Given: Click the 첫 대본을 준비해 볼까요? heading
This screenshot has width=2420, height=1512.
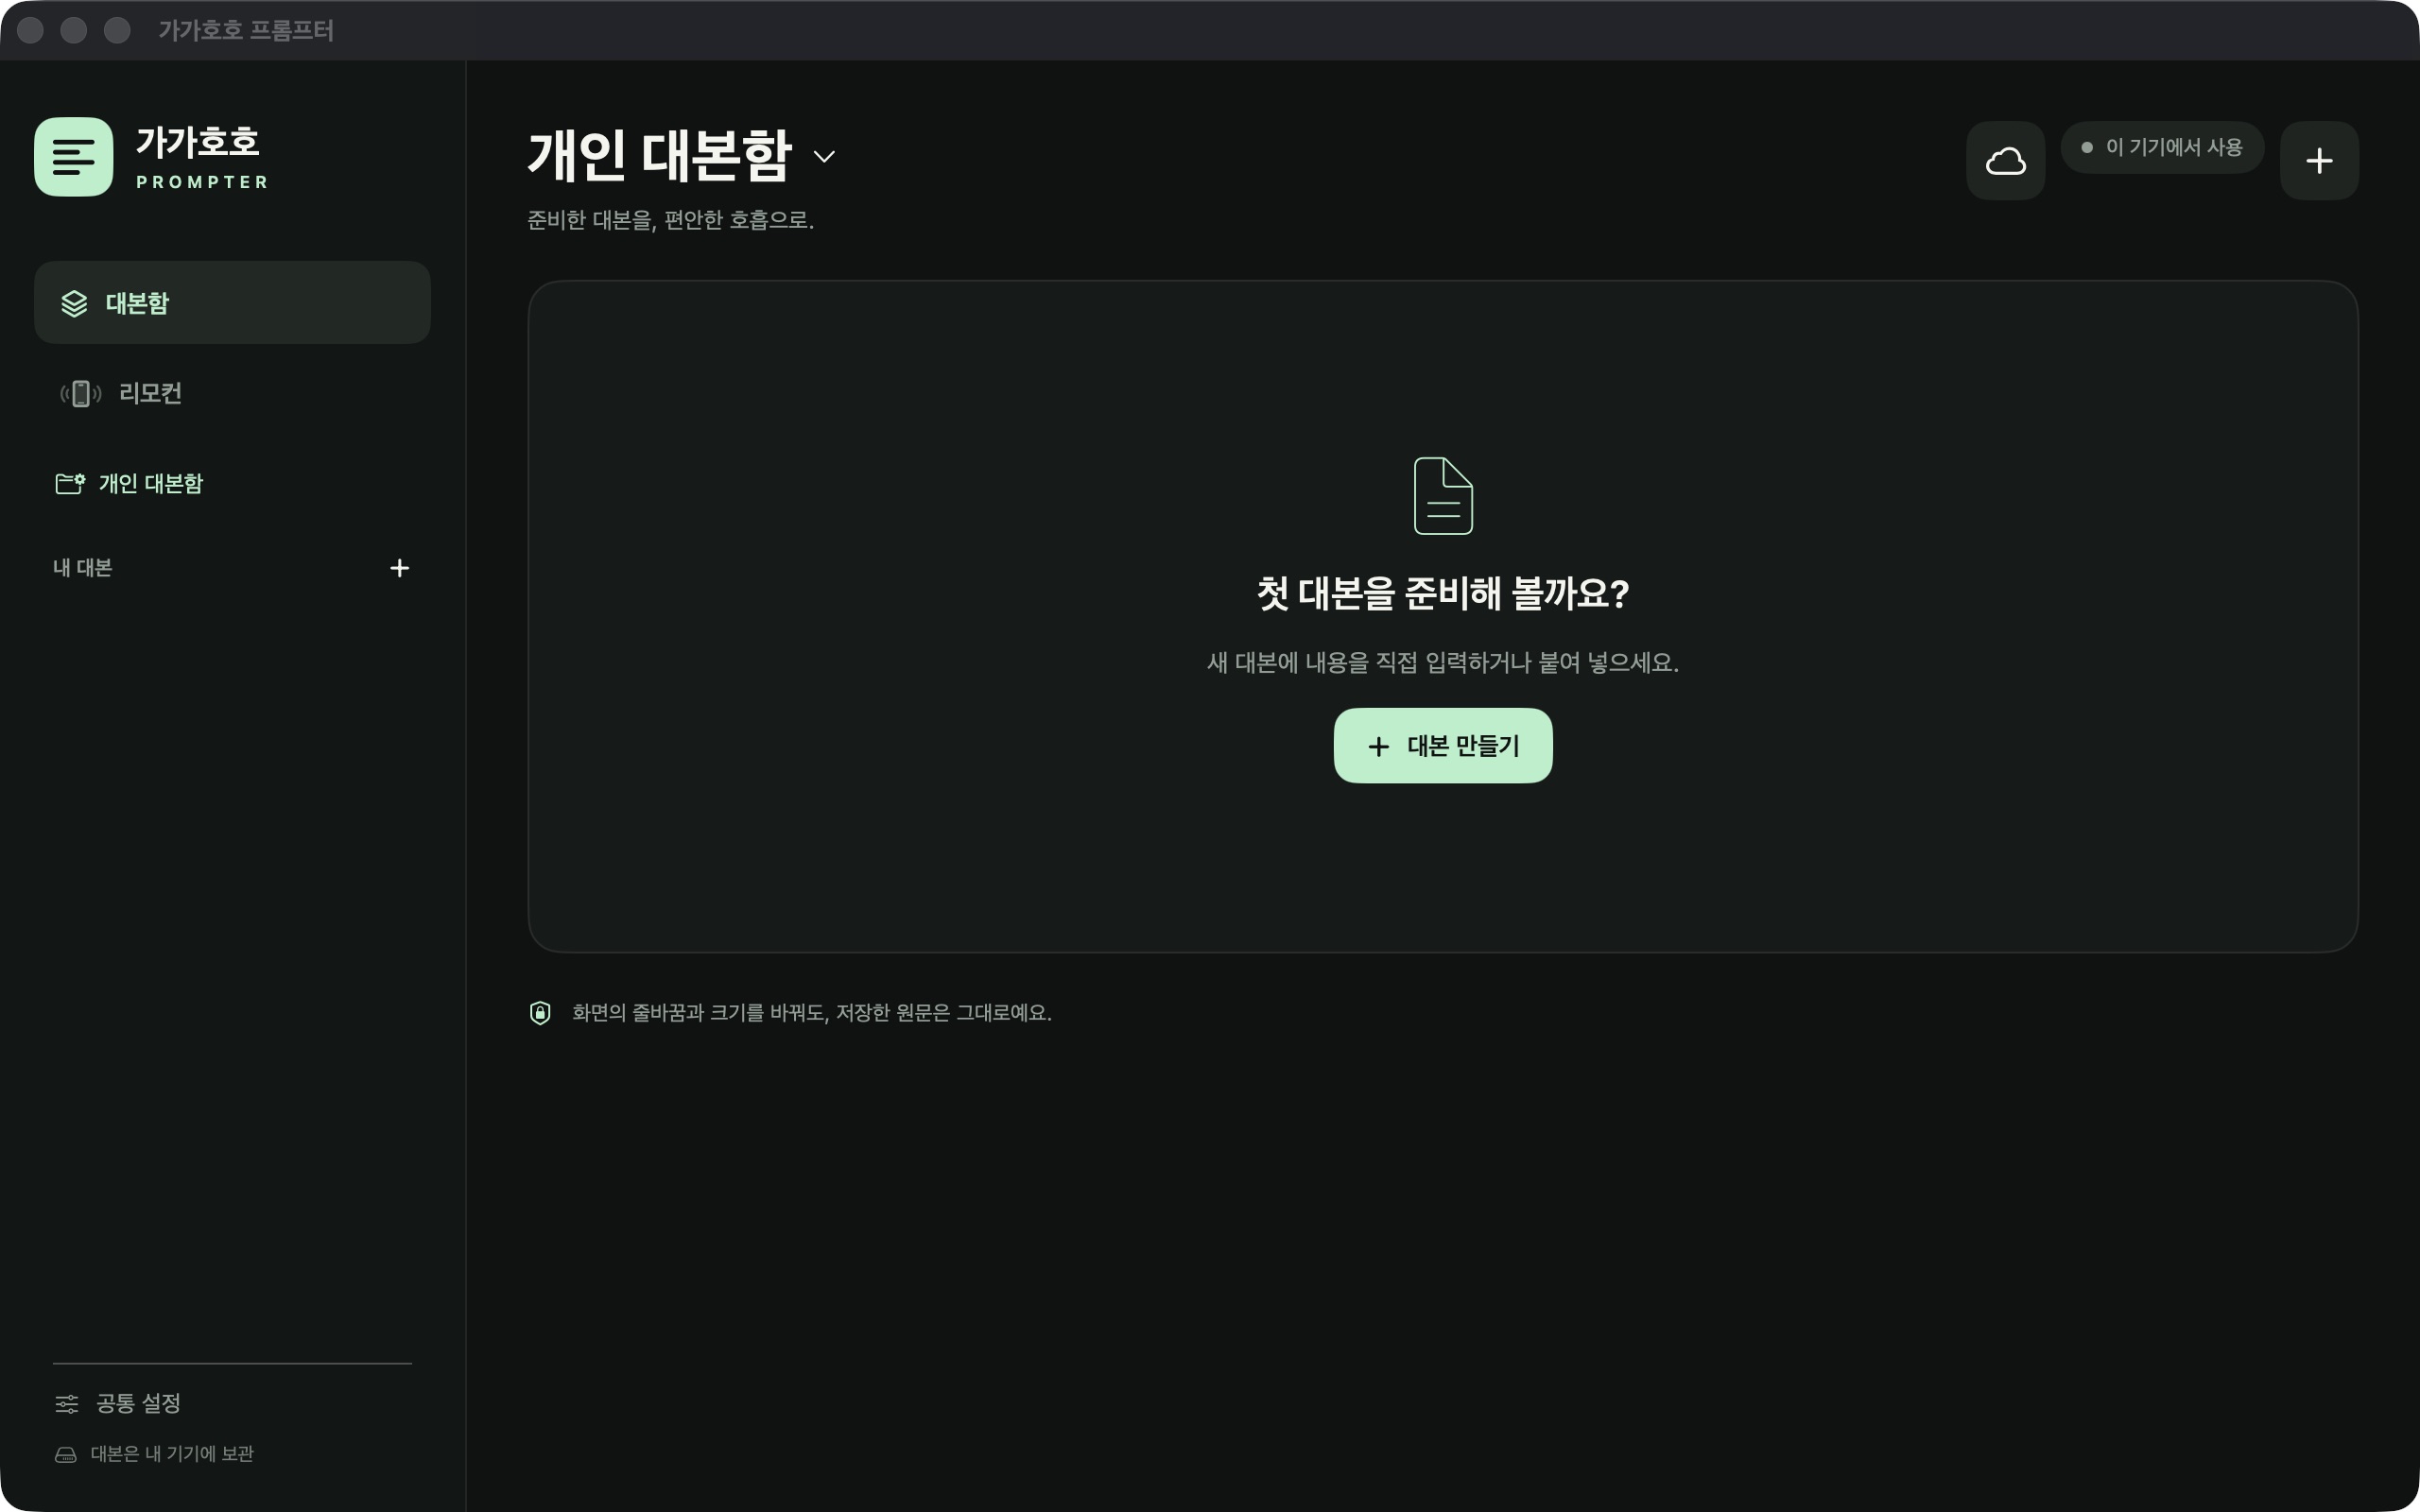Looking at the screenshot, I should [x=1443, y=594].
